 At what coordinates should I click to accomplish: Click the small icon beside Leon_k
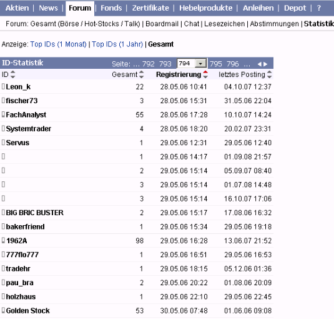3,86
